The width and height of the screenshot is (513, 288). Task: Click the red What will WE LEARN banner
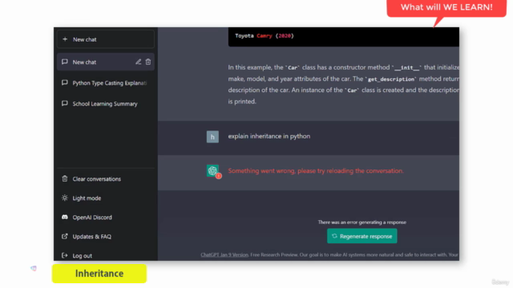coord(446,7)
